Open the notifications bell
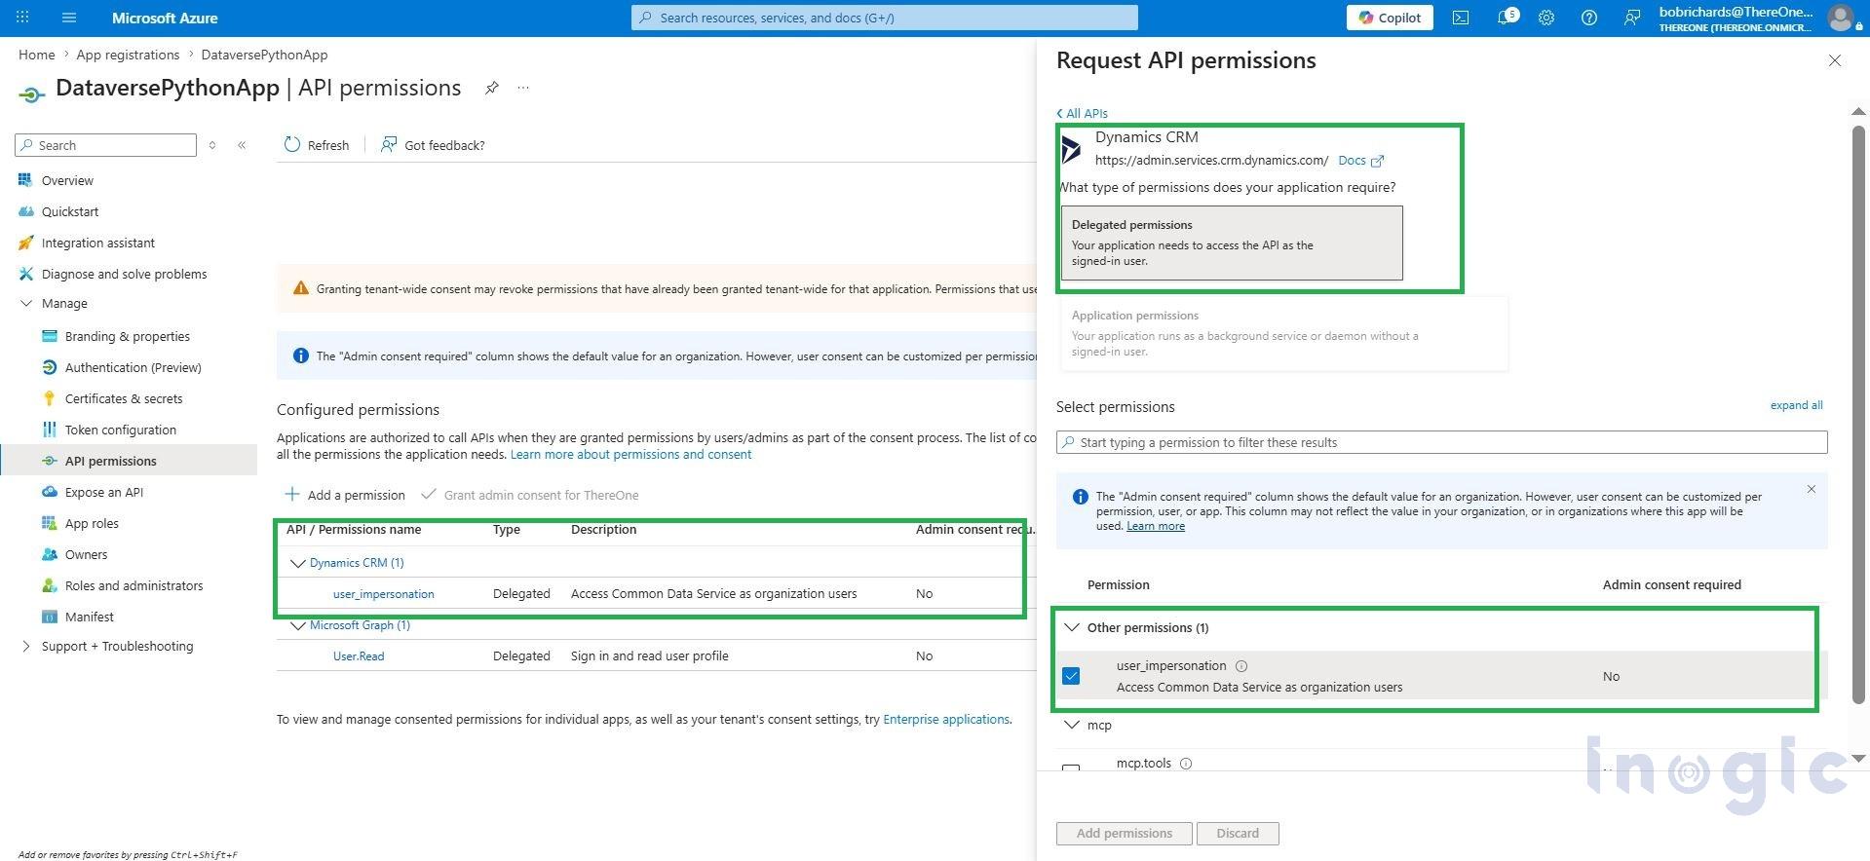 [1506, 18]
